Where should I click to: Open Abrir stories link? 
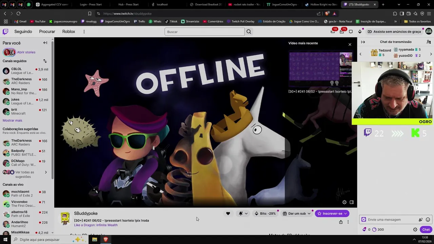pyautogui.click(x=26, y=52)
